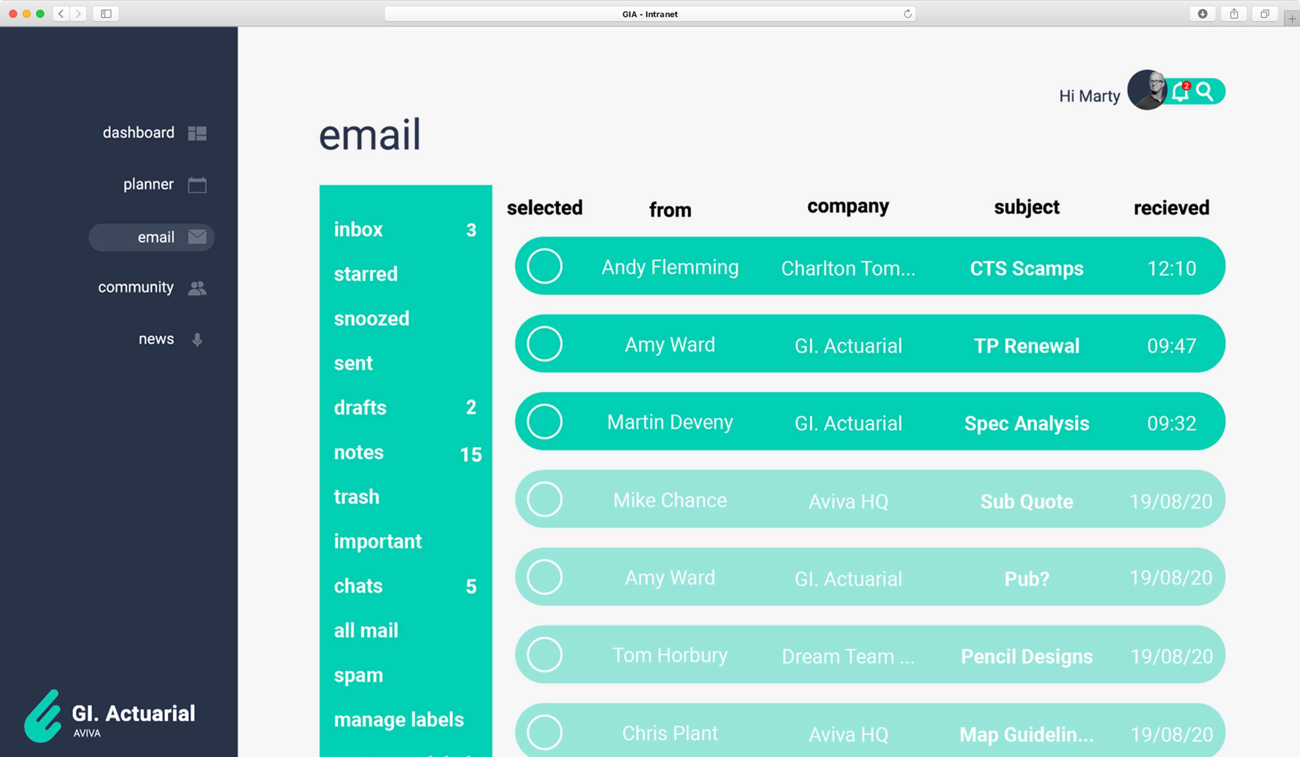The height and width of the screenshot is (757, 1300).
Task: Select the Pub? email circle
Action: pos(544,577)
